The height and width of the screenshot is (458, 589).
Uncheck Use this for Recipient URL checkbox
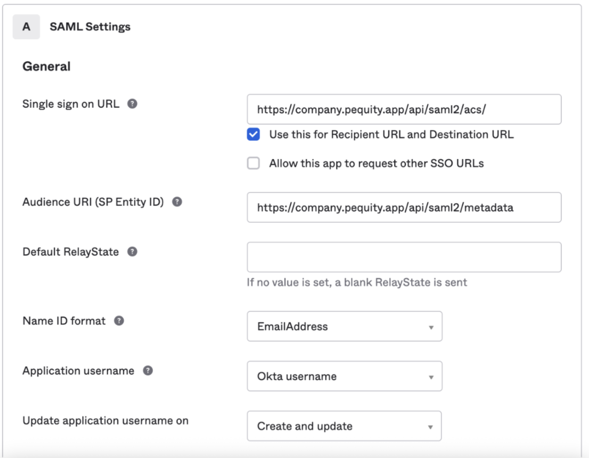[253, 134]
